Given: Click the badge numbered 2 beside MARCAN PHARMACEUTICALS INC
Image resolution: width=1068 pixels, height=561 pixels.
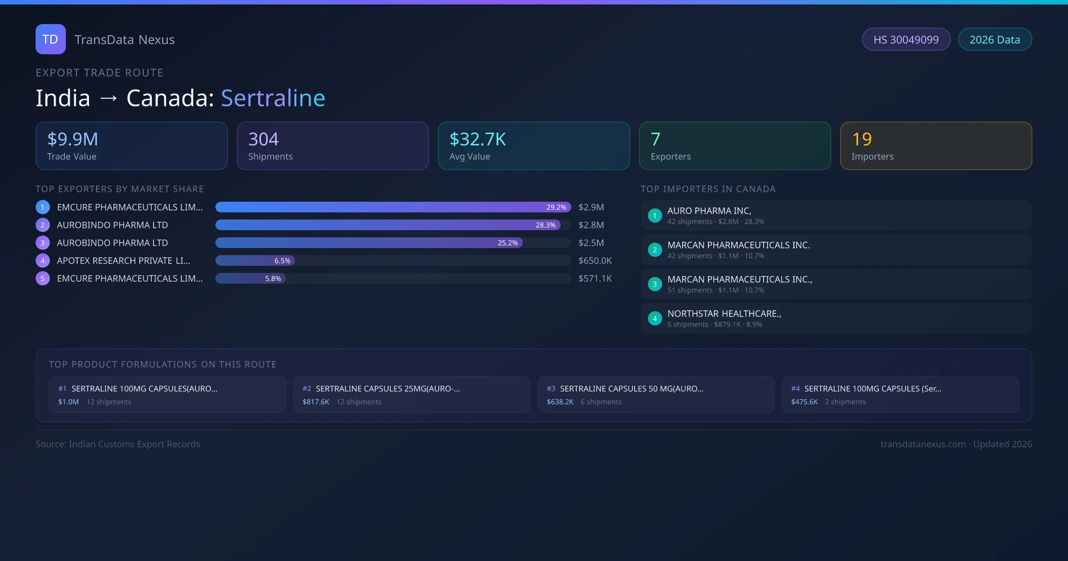Looking at the screenshot, I should pos(655,250).
